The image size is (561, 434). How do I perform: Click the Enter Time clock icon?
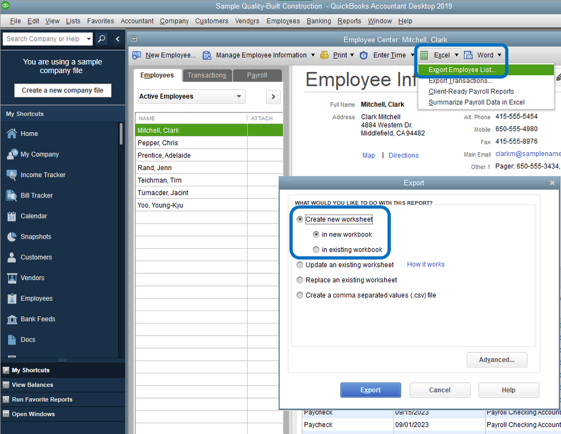[x=363, y=55]
